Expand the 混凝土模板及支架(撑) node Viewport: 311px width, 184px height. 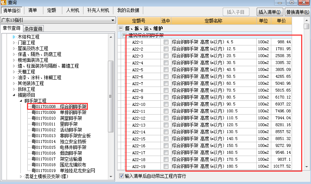click(x=21, y=176)
